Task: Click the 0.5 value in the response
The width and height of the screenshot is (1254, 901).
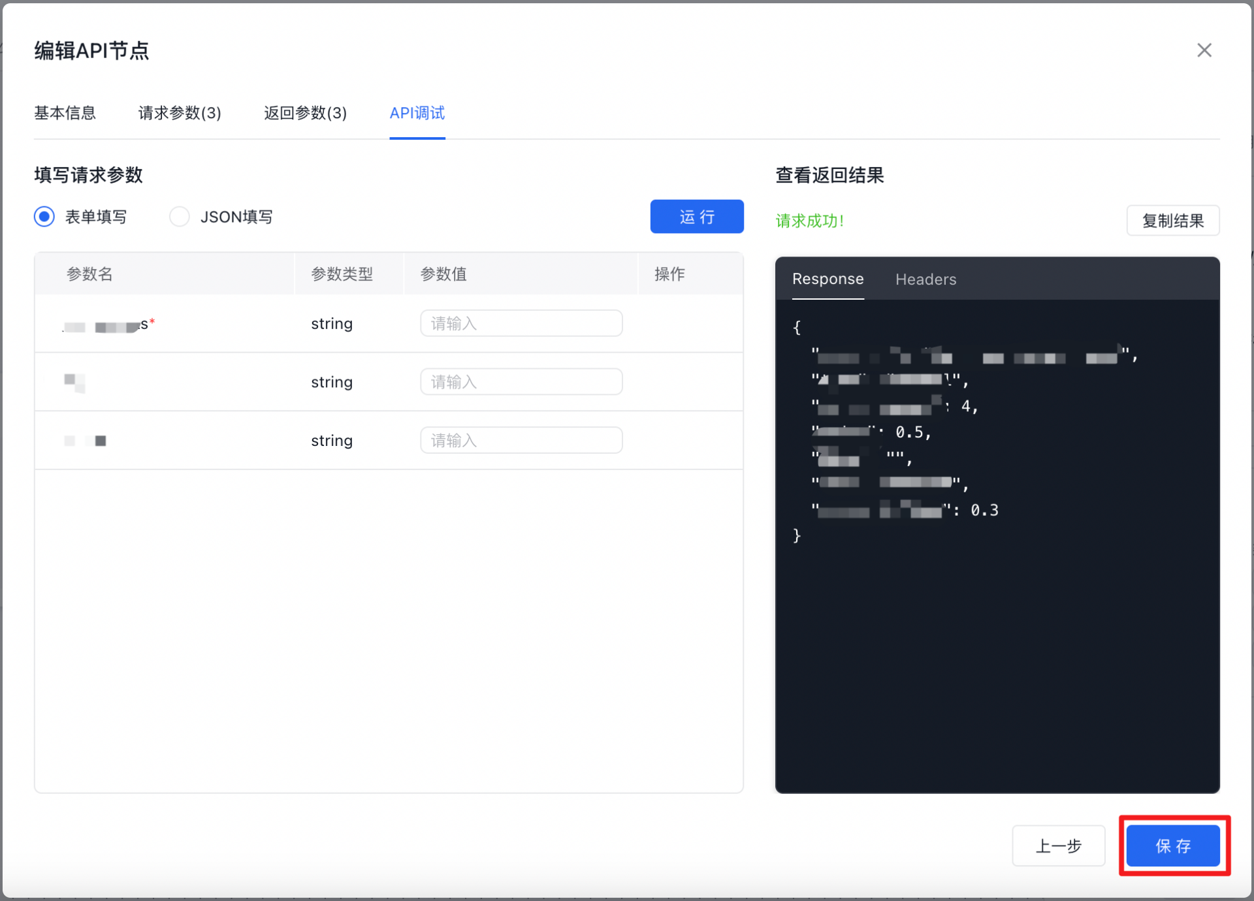Action: [909, 432]
